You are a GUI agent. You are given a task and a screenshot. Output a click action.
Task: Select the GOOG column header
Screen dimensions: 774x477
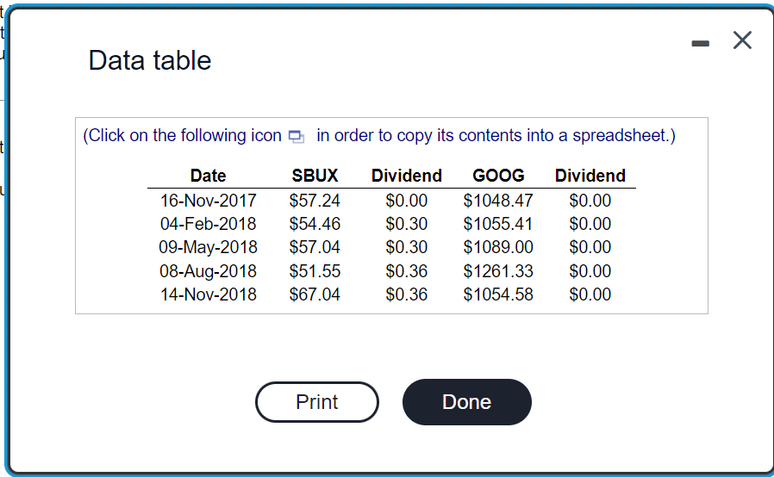(498, 176)
